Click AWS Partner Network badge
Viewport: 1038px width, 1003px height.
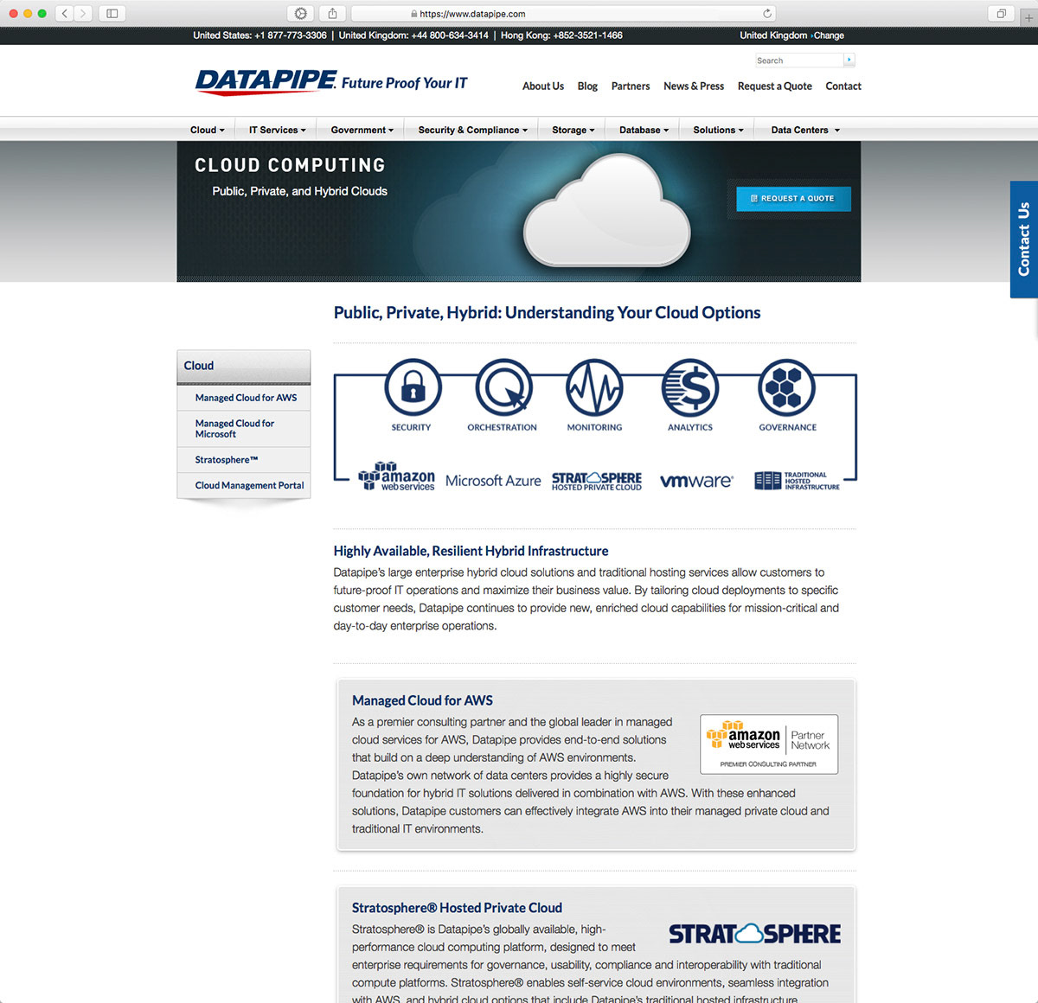coord(769,744)
